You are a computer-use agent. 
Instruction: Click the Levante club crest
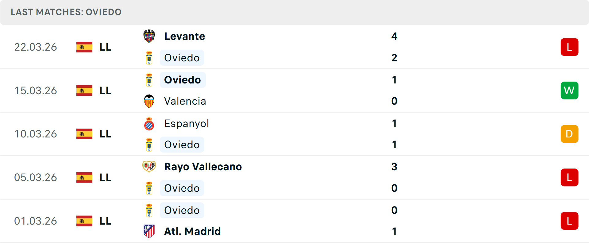click(149, 36)
